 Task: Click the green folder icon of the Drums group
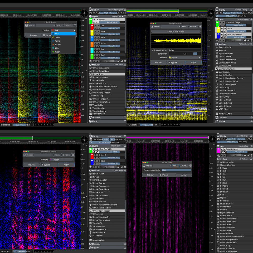90,21
